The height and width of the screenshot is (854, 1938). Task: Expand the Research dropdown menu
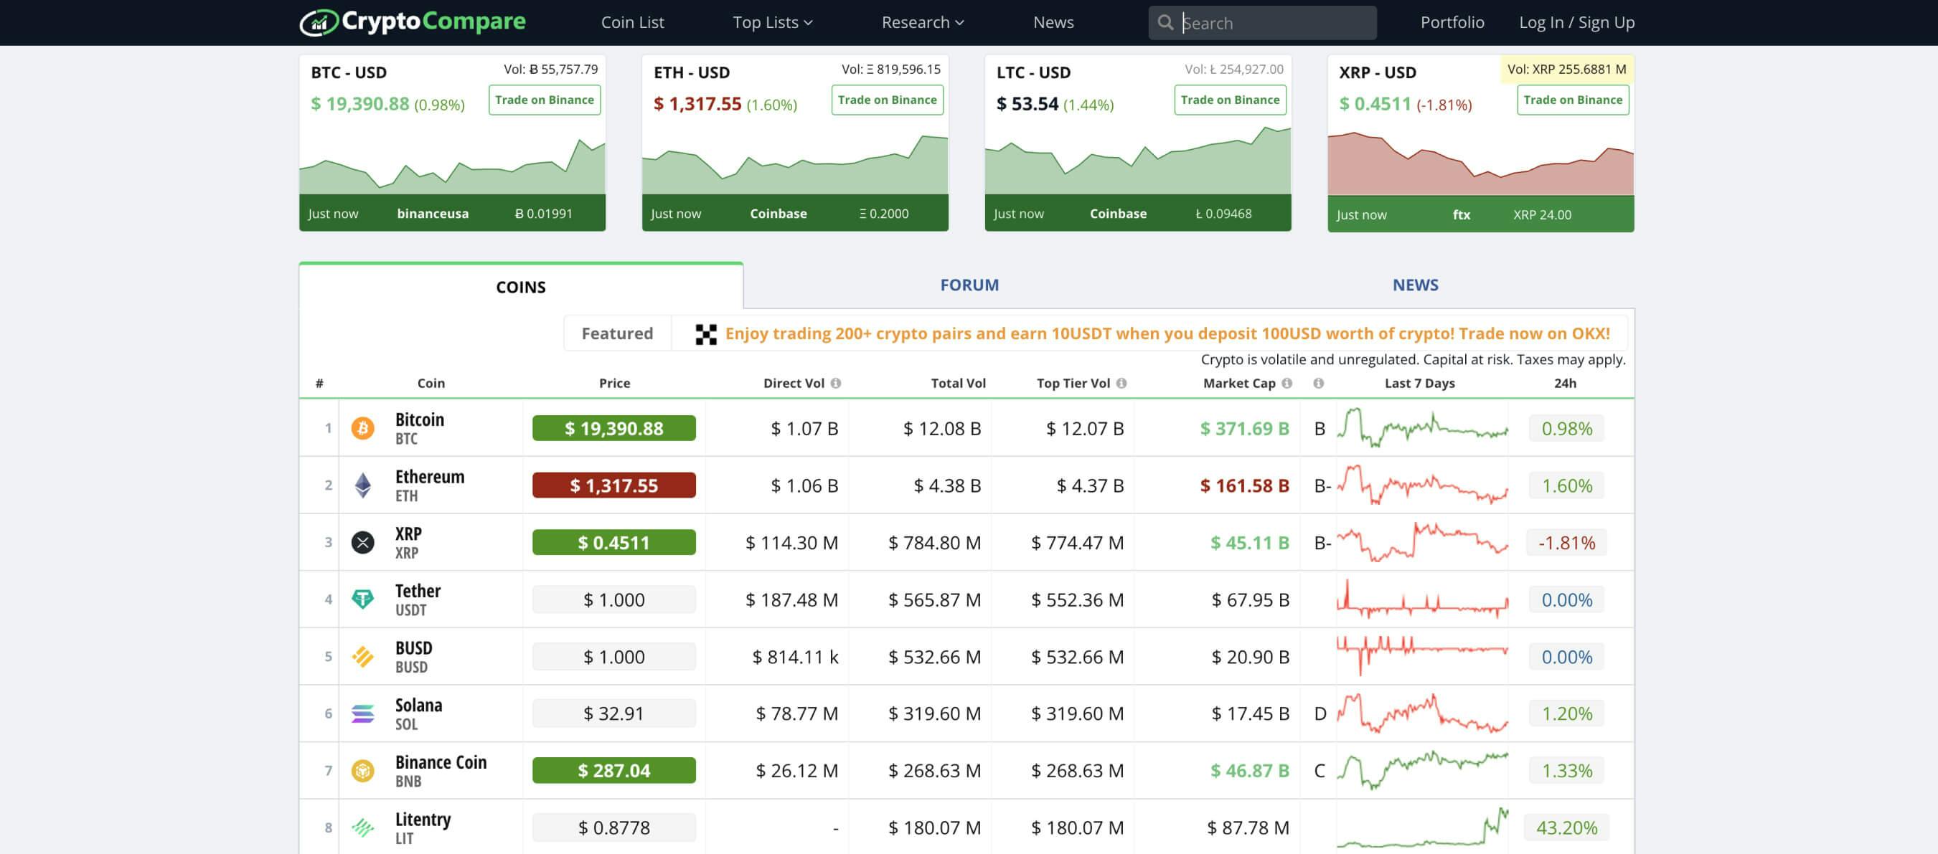(922, 22)
